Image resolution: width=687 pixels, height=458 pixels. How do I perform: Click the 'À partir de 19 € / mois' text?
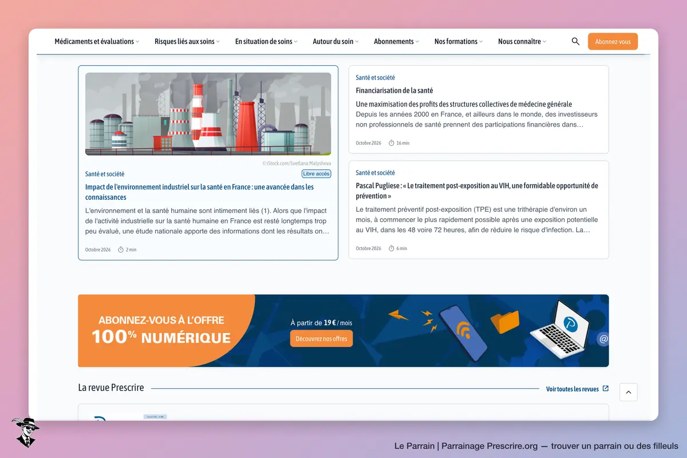tap(321, 323)
